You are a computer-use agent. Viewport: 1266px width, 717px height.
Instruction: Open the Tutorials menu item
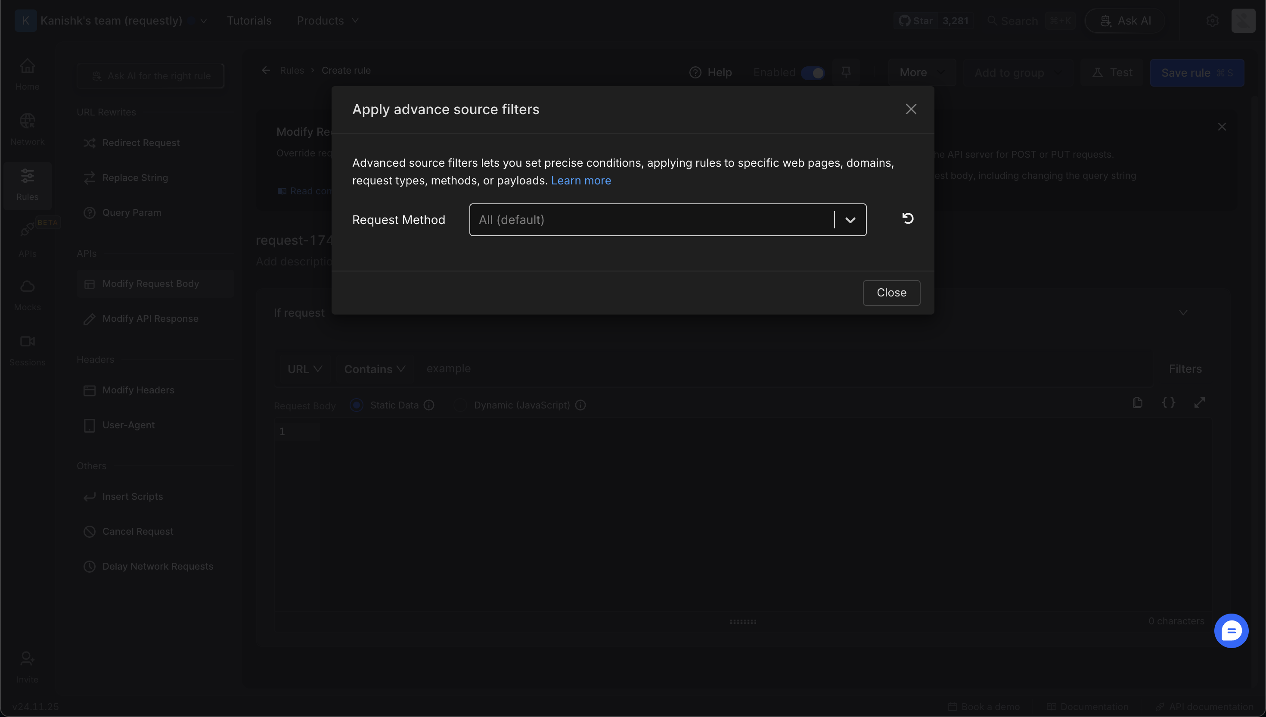(249, 21)
